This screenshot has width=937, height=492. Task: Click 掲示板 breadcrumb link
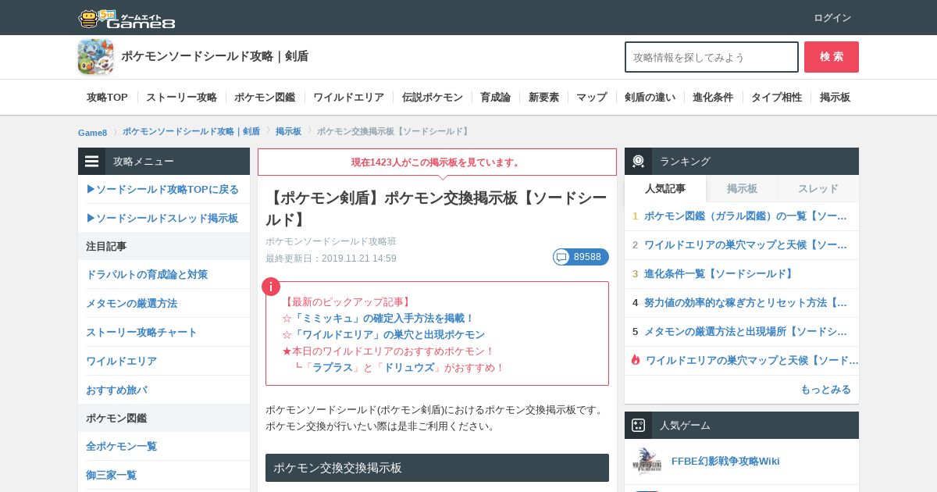[288, 131]
